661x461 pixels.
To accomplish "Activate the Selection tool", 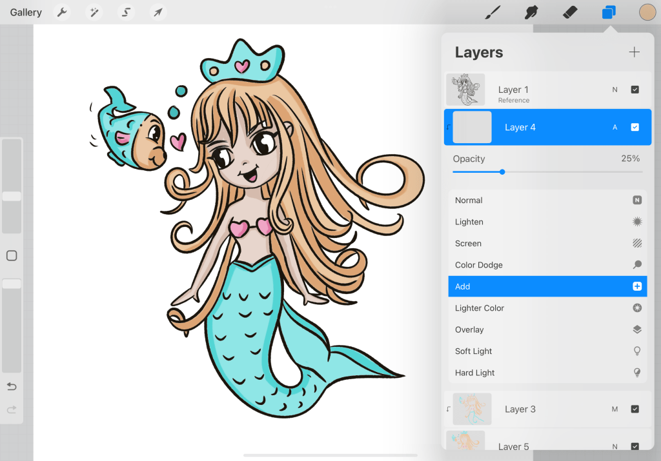I will click(x=127, y=12).
